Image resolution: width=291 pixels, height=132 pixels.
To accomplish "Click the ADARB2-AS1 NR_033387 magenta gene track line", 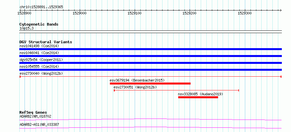I will pos(150,127).
